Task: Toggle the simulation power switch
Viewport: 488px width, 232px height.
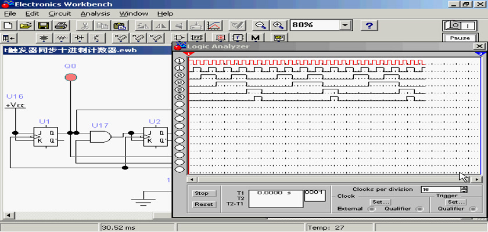Action: (460, 26)
